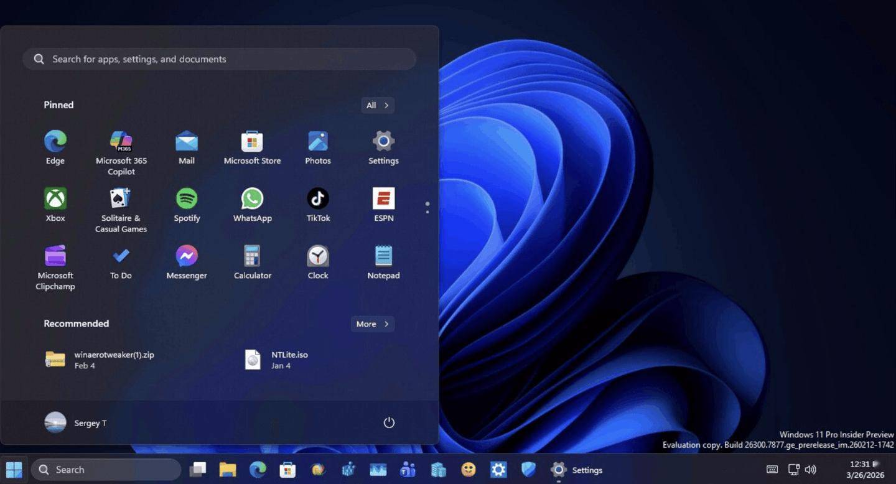The width and height of the screenshot is (896, 484).
Task: Open the To Do app
Action: 121,257
